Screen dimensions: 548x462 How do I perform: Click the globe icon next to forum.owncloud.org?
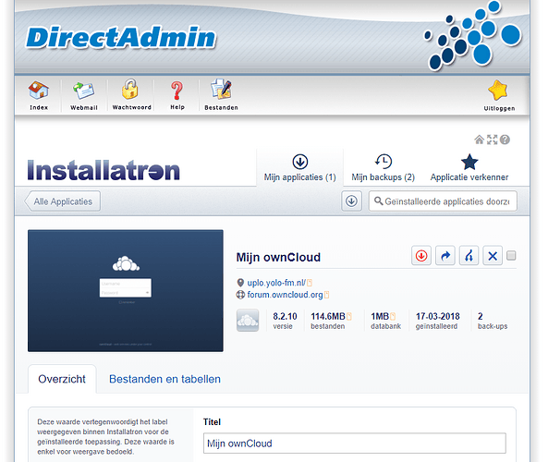(240, 295)
